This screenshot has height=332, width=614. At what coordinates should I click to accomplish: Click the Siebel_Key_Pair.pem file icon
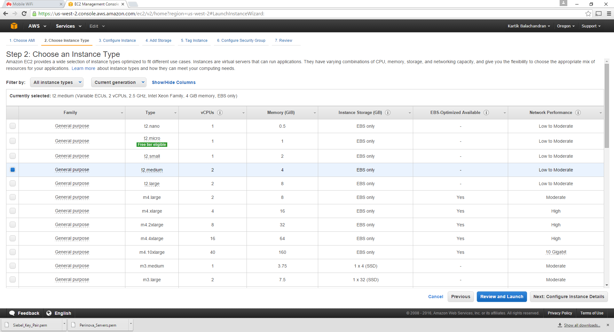point(7,325)
